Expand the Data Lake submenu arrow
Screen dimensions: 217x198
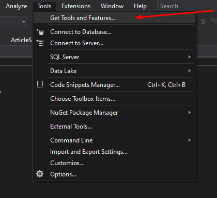click(190, 70)
